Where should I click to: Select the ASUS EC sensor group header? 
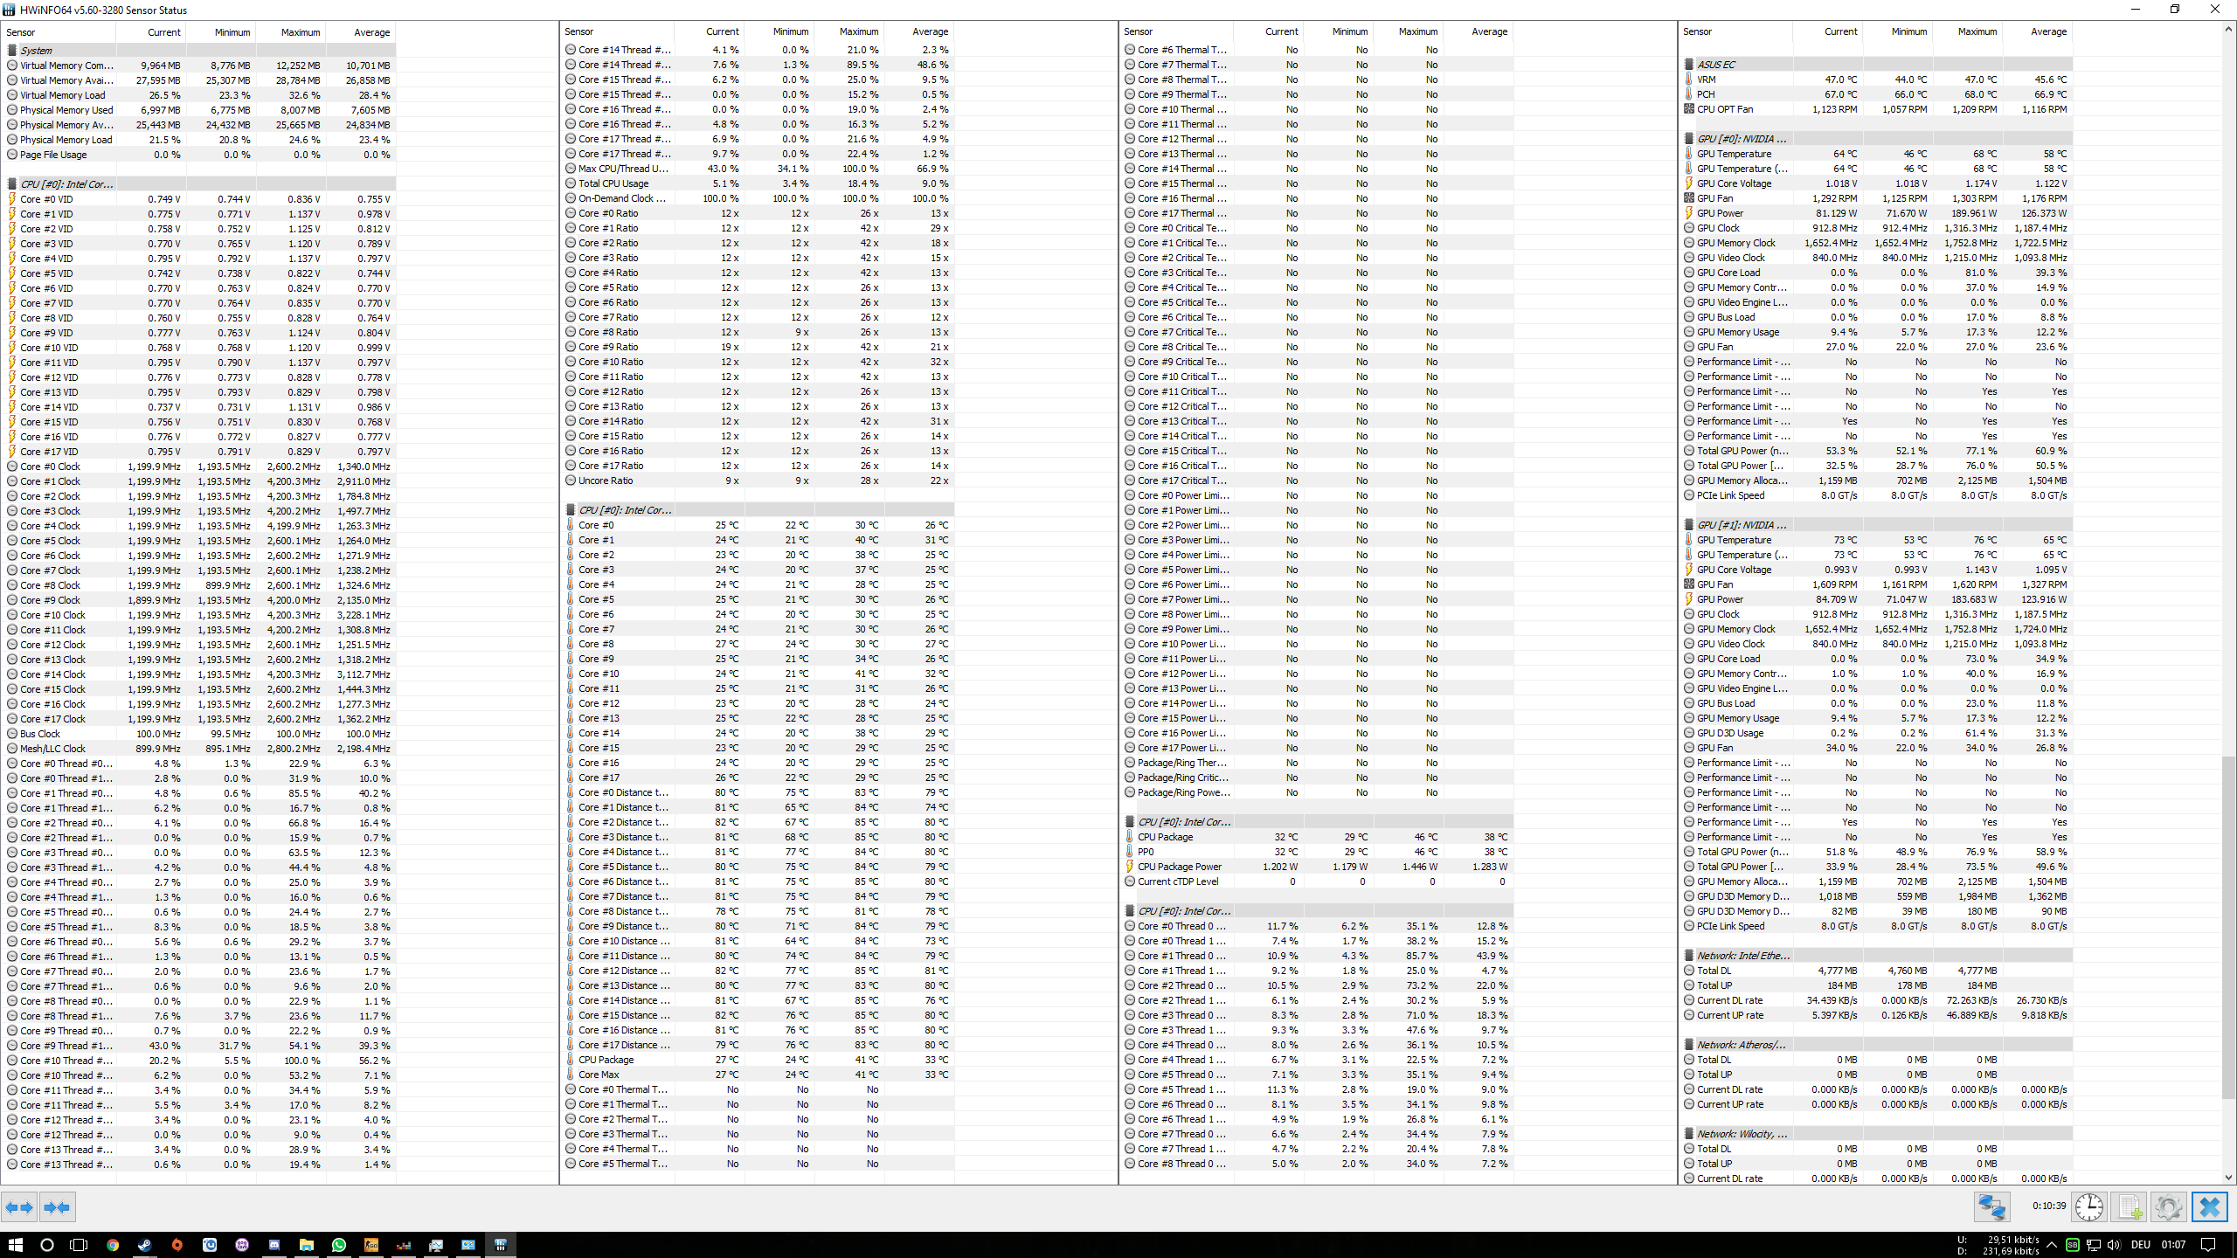(x=1716, y=65)
